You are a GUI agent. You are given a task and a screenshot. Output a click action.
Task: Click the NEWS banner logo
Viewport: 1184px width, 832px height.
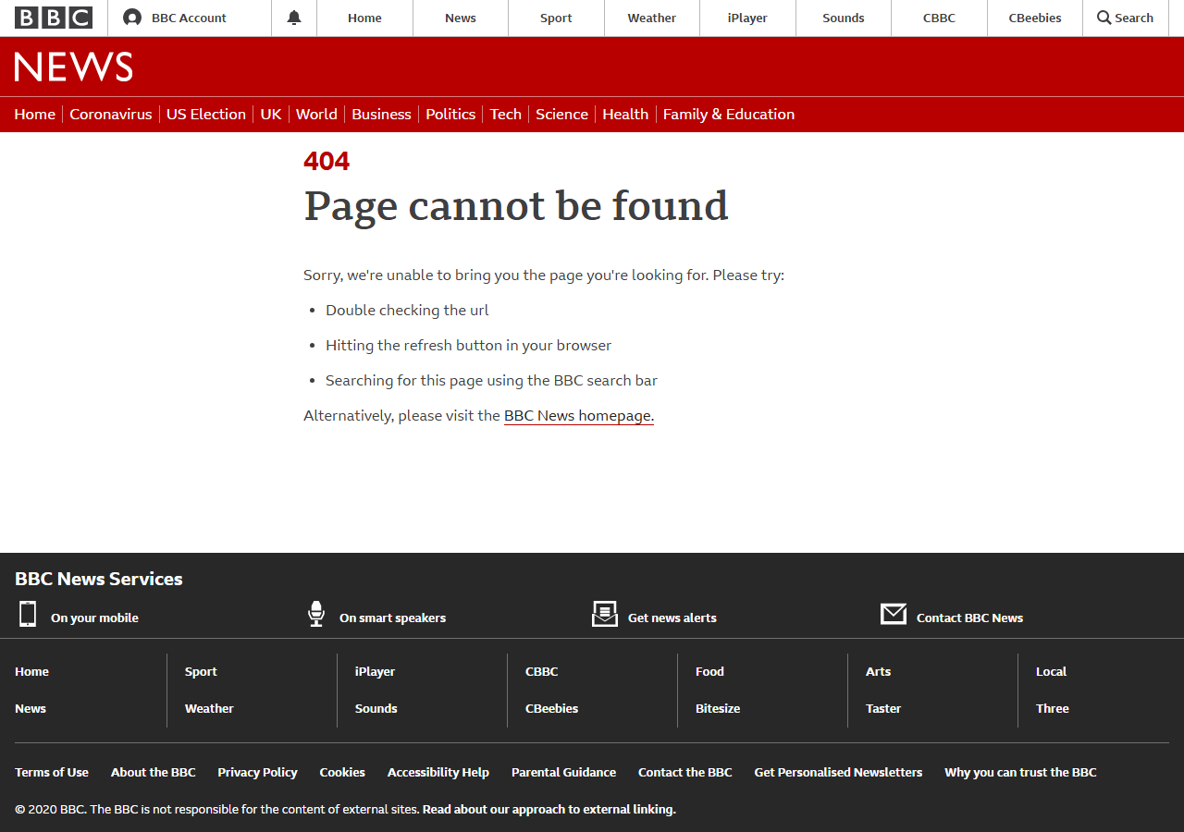(74, 67)
